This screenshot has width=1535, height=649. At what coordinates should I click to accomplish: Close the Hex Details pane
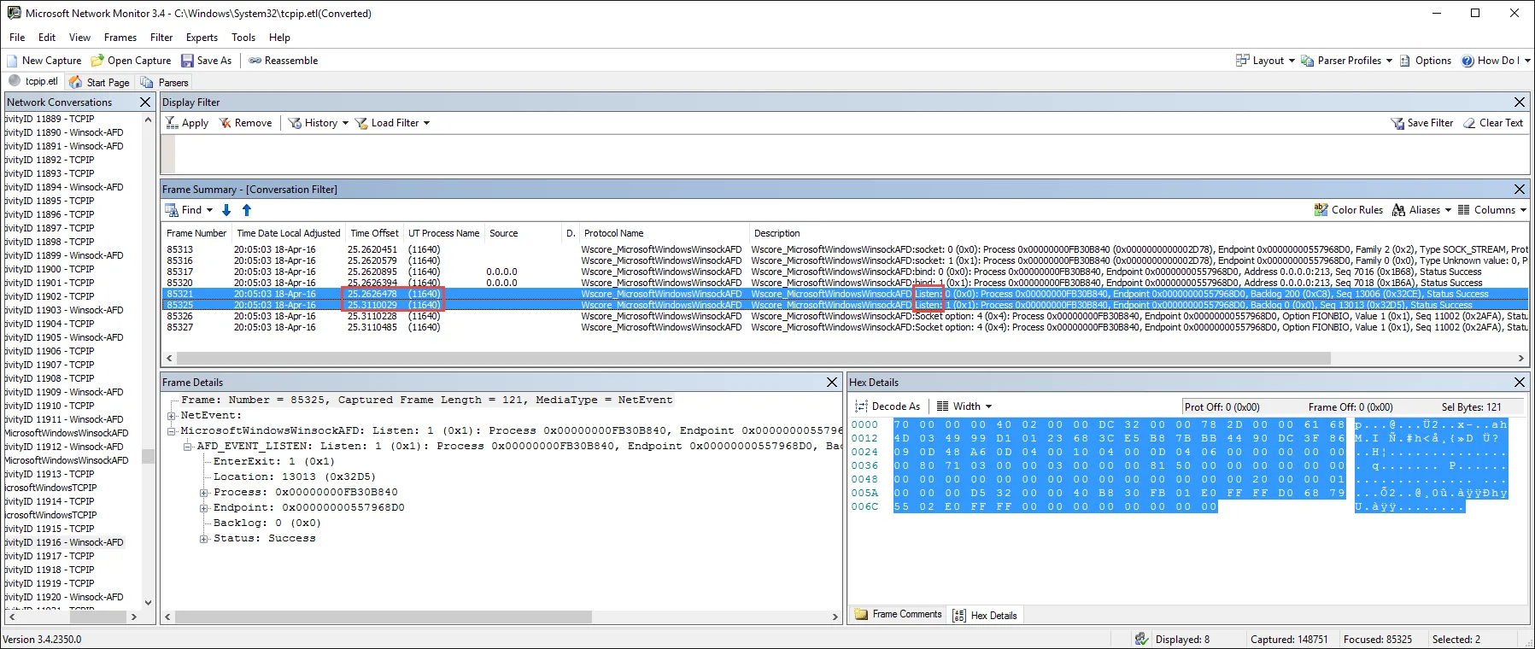pyautogui.click(x=1520, y=383)
